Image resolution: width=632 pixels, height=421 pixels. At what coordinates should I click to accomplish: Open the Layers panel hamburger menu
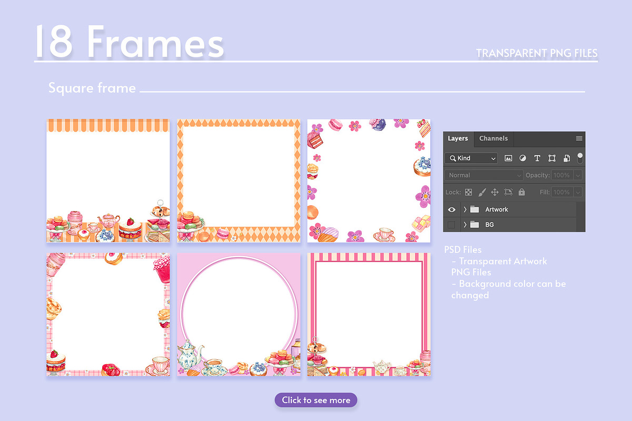[579, 138]
